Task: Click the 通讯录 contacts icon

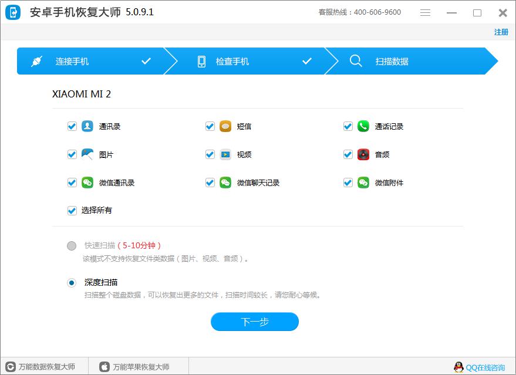Action: coord(87,126)
